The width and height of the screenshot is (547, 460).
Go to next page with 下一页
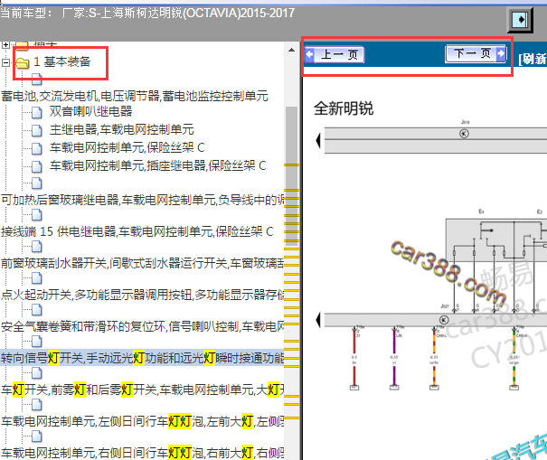pos(476,53)
